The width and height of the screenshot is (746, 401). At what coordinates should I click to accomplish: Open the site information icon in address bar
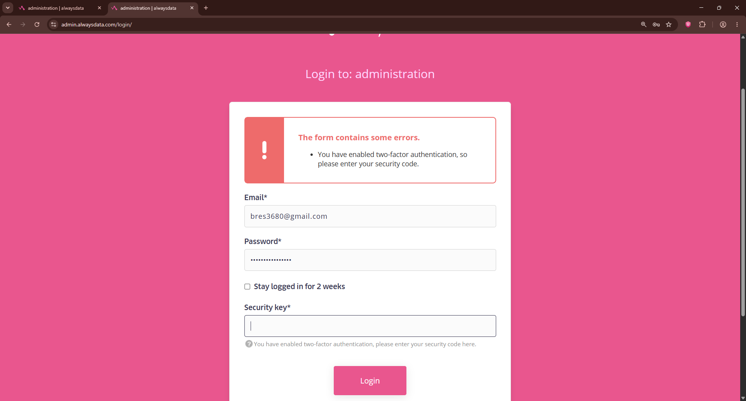[54, 24]
